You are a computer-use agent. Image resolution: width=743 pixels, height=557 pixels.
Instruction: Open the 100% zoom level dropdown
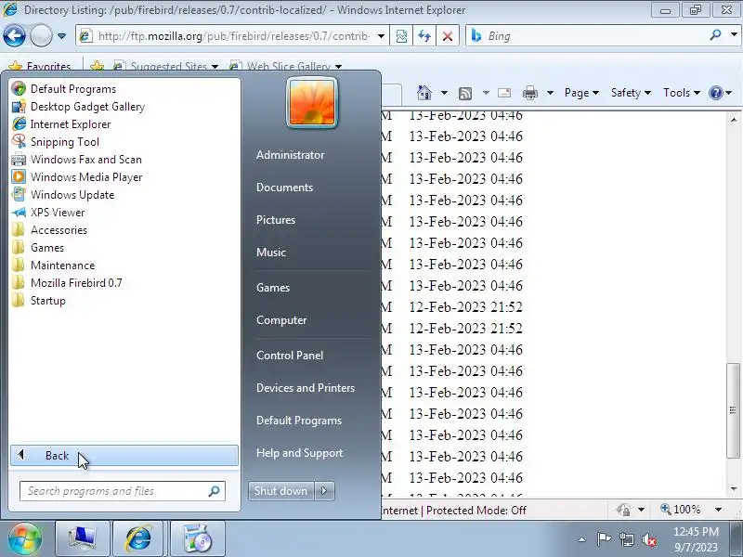[x=718, y=510]
